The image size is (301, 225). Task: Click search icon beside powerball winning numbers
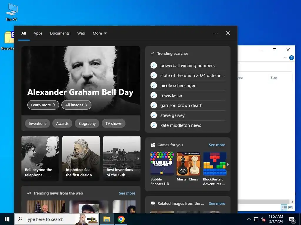(x=154, y=65)
